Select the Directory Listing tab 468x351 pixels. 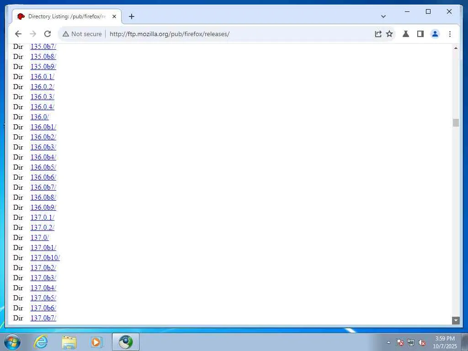(x=67, y=16)
